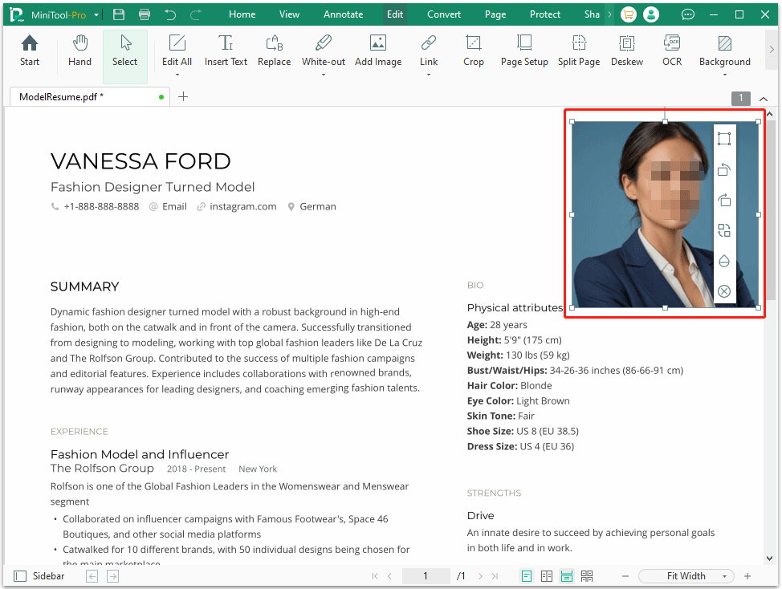Delete the selected image with the X icon
782x589 pixels.
[724, 291]
